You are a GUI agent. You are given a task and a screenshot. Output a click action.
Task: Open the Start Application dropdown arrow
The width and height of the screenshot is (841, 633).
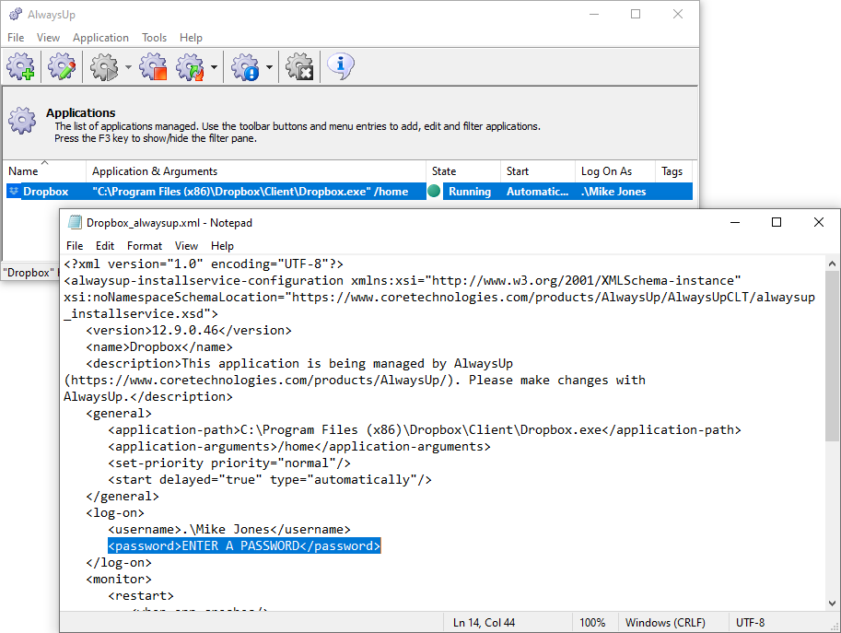click(128, 67)
